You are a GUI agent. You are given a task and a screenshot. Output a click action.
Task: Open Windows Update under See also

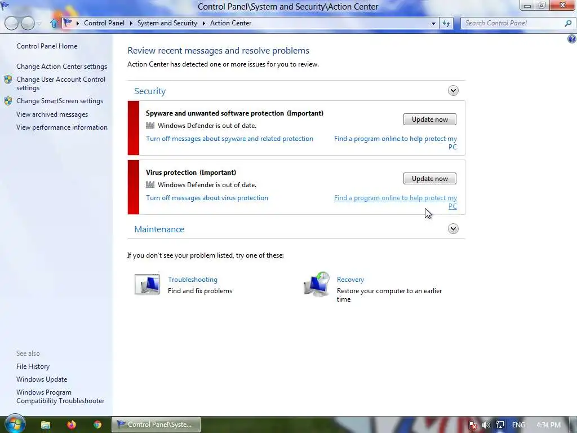(x=42, y=379)
